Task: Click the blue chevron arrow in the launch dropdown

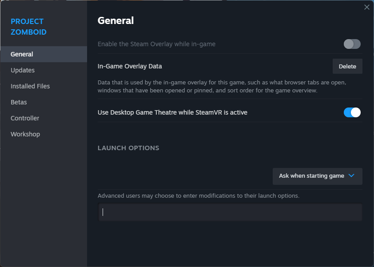Action: tap(351, 175)
